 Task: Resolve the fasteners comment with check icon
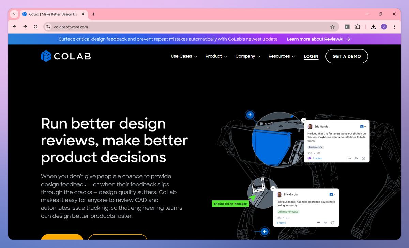pyautogui.click(x=363, y=158)
